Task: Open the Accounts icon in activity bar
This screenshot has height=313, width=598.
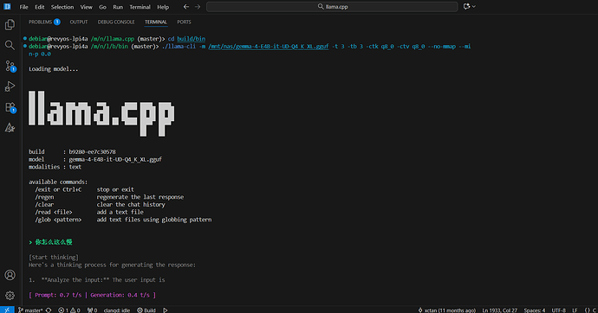Action: pyautogui.click(x=10, y=275)
